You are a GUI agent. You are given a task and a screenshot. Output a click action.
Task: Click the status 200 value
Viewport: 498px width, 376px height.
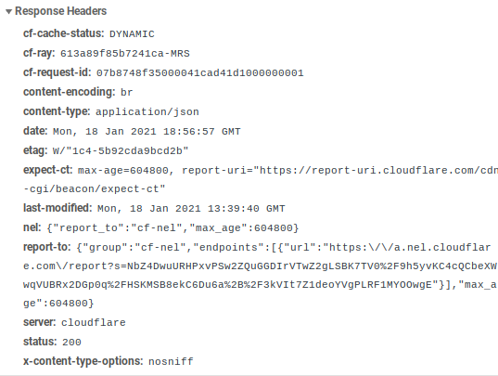point(71,343)
